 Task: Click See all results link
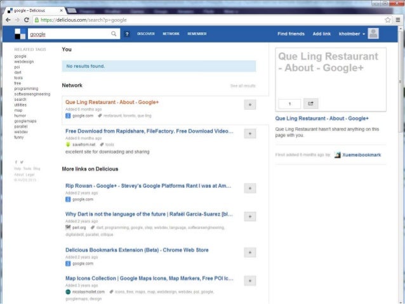(242, 86)
